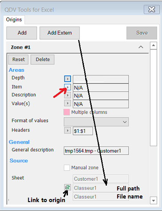
Task: Switch to the Origins tab
Action: click(14, 20)
